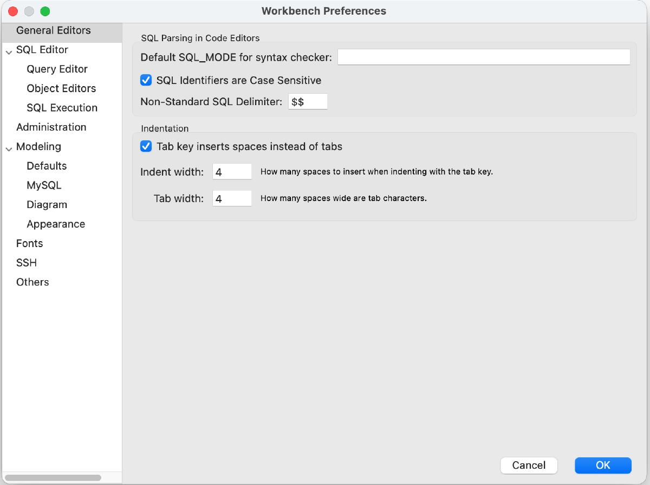Open Modeling Defaults preferences
Screen dimensions: 650x485
click(47, 166)
